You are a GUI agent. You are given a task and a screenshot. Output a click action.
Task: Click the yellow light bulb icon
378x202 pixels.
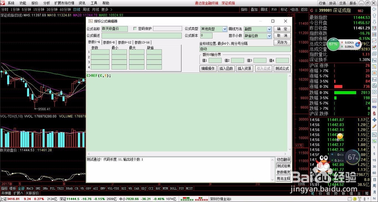[x=340, y=137]
